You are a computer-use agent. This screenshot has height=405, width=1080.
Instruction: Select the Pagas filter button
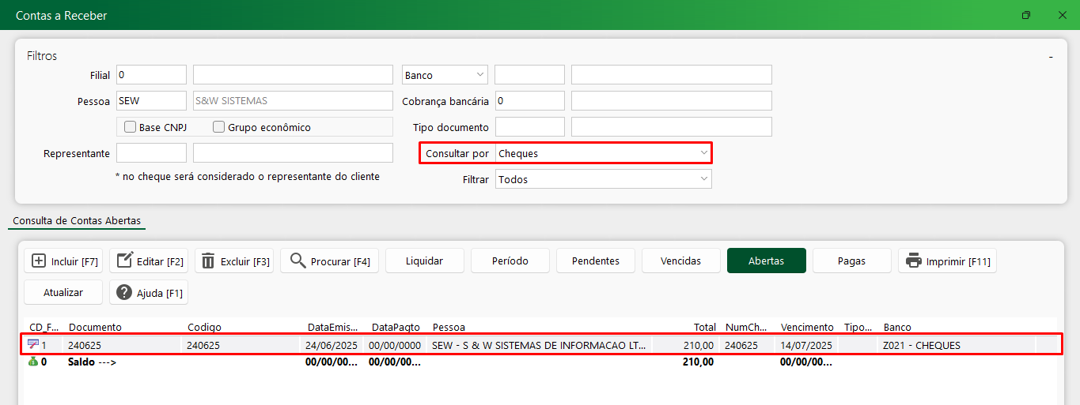click(x=851, y=261)
